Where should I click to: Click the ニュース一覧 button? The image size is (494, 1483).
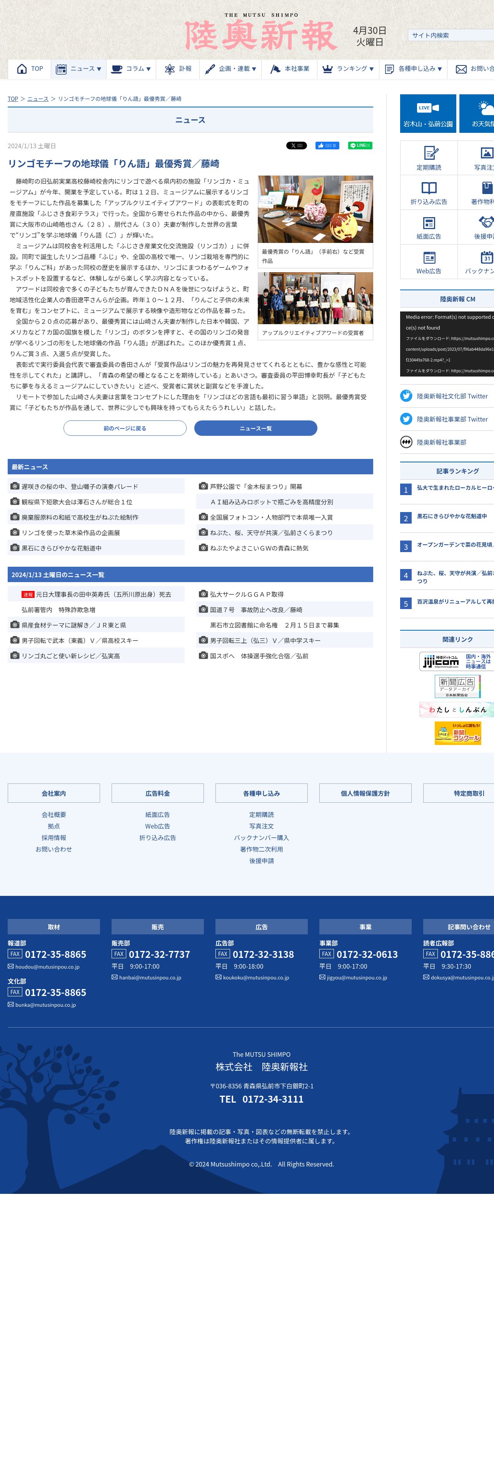[x=255, y=428]
